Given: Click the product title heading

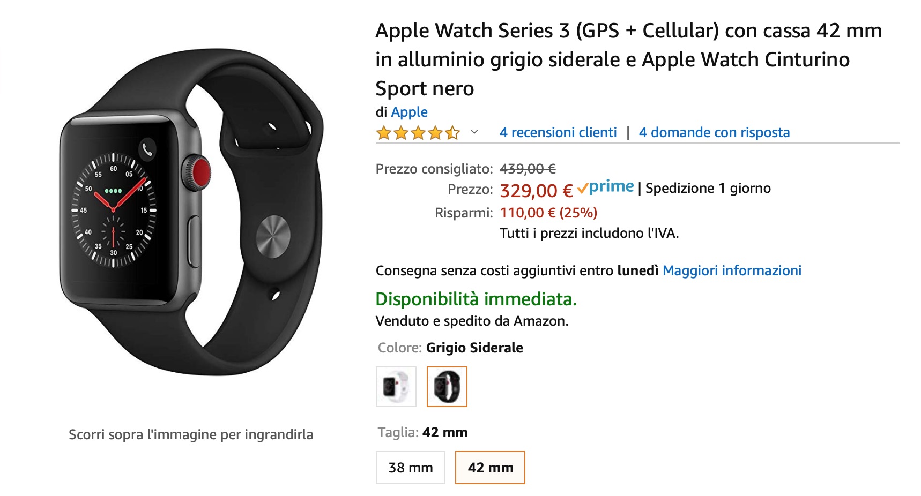Looking at the screenshot, I should tap(628, 59).
